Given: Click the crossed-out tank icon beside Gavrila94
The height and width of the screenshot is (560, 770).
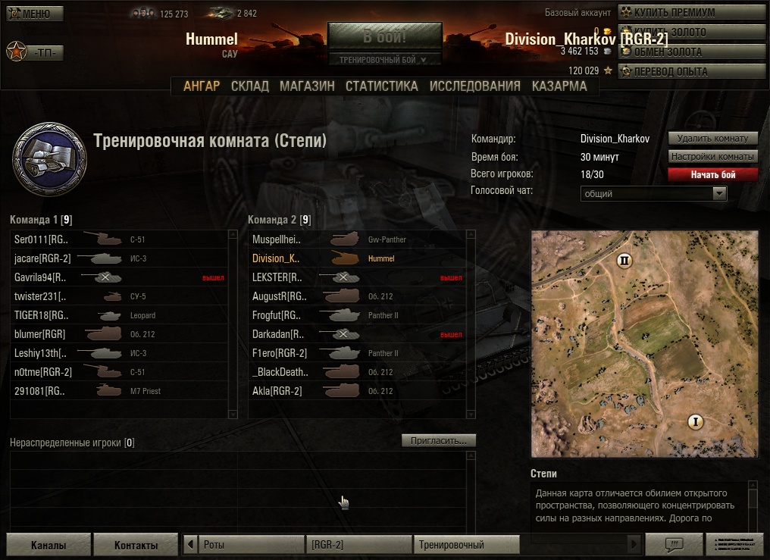Looking at the screenshot, I should 102,277.
